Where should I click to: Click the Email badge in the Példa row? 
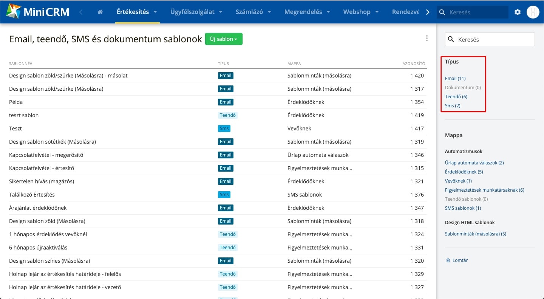tap(226, 102)
